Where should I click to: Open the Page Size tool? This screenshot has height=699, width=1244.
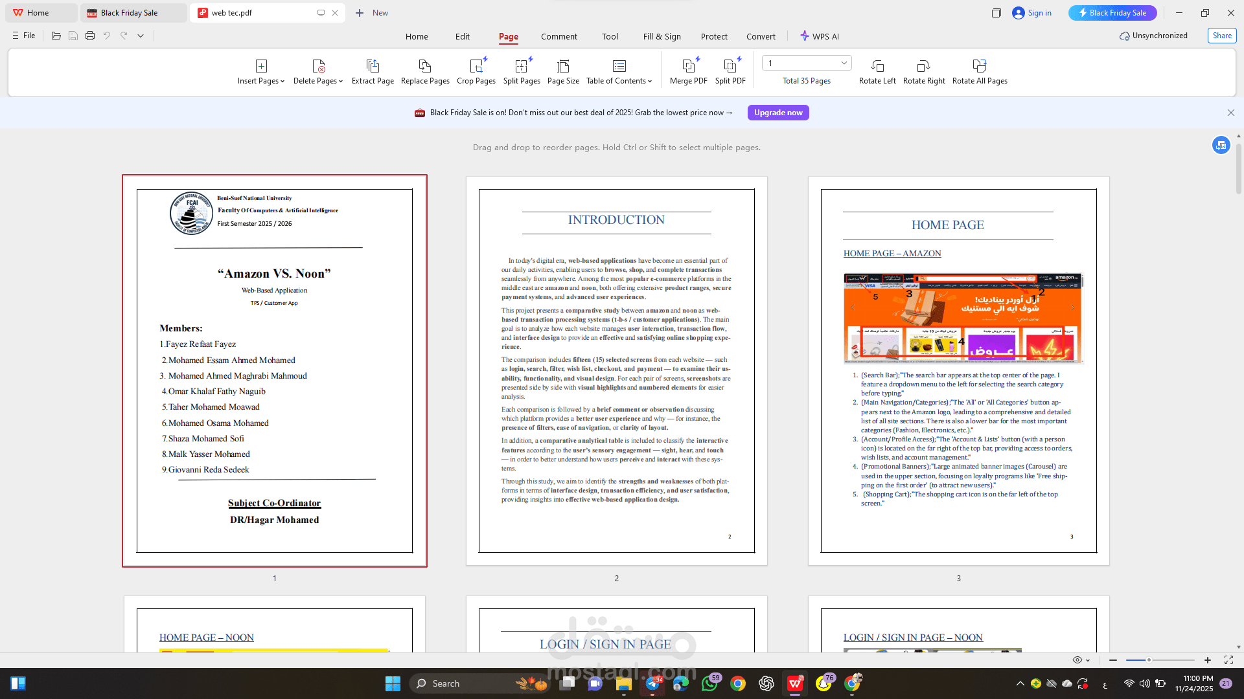point(563,66)
